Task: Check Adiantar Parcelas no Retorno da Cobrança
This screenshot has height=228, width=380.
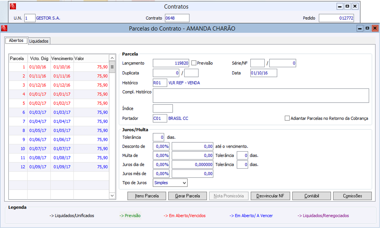Action: pos(287,119)
